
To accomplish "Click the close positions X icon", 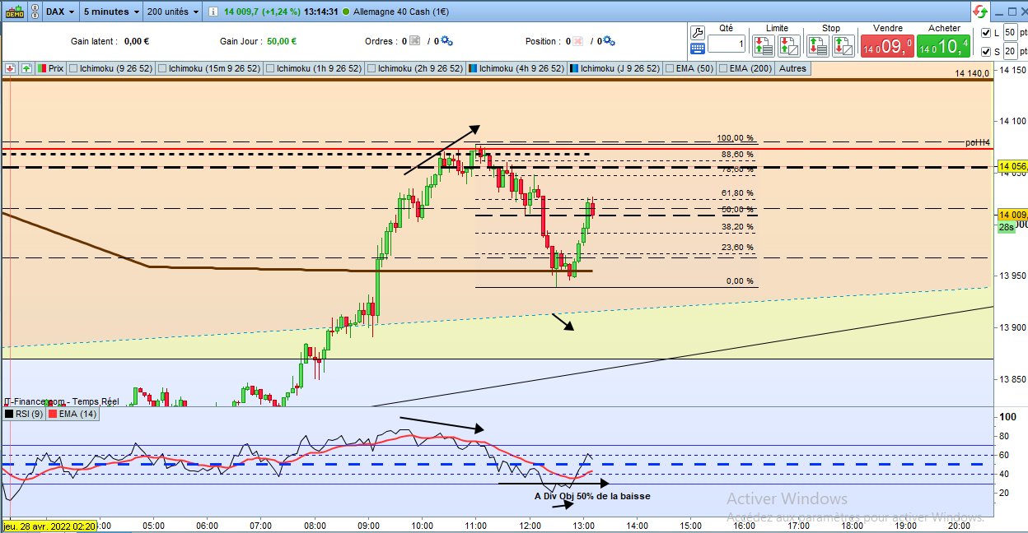I will 579,40.
